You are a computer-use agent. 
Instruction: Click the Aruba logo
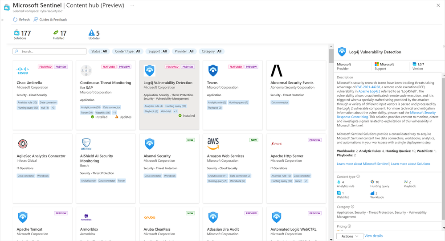click(x=150, y=217)
